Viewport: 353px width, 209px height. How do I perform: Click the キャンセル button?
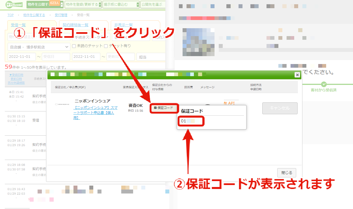pyautogui.click(x=280, y=108)
